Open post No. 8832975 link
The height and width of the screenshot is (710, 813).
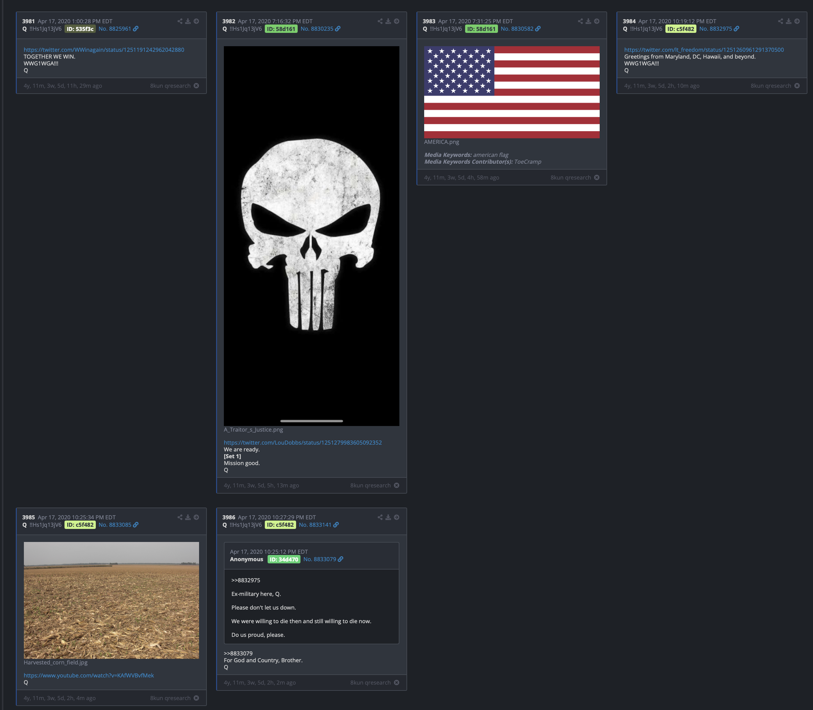(716, 29)
